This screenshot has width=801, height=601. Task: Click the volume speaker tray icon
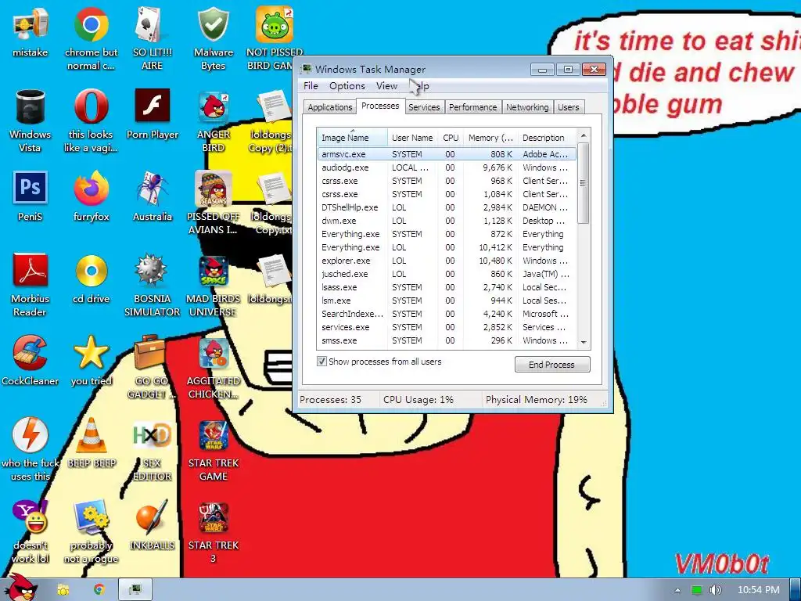click(716, 590)
